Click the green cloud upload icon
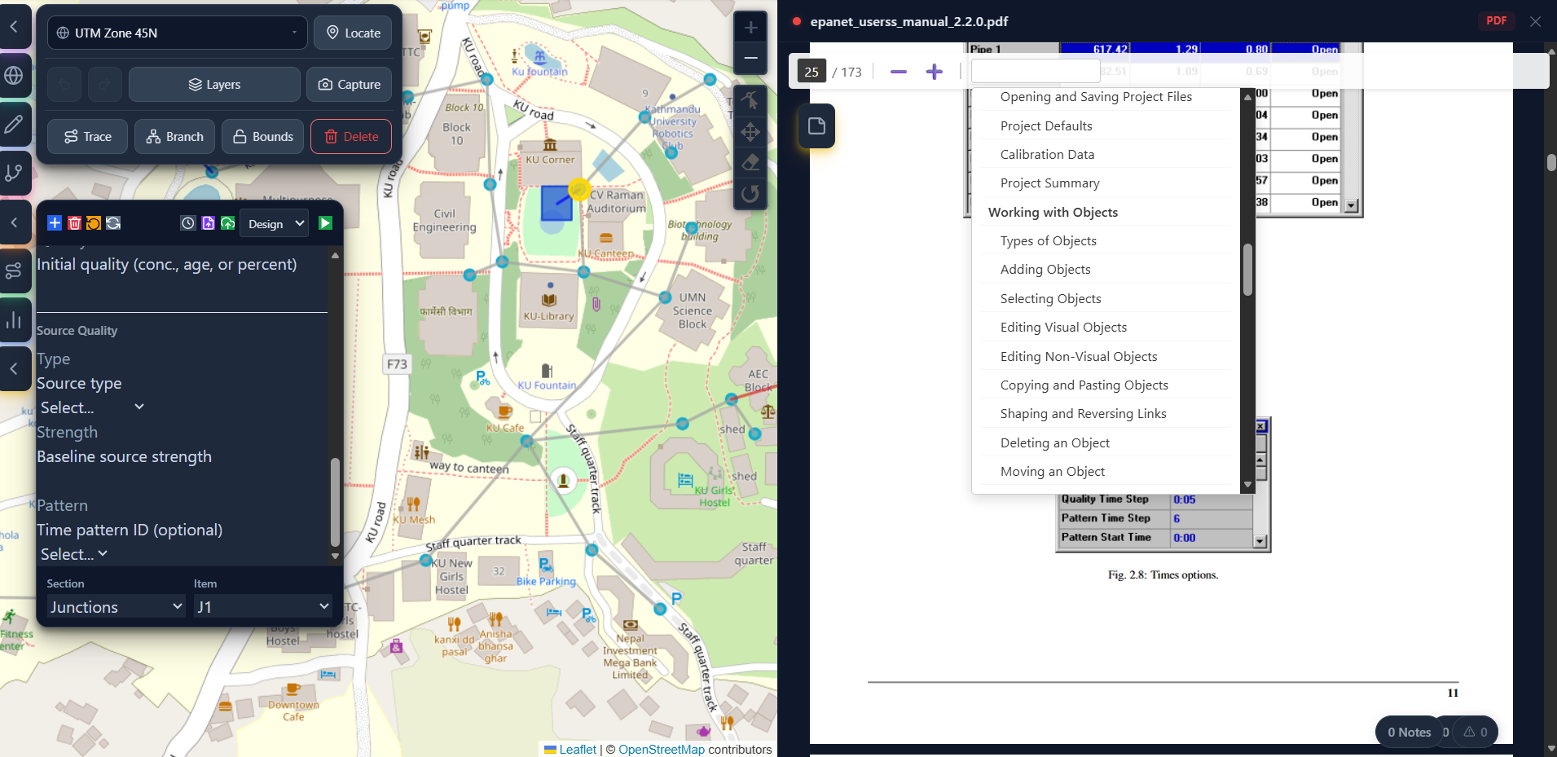This screenshot has height=757, width=1557. tap(227, 223)
